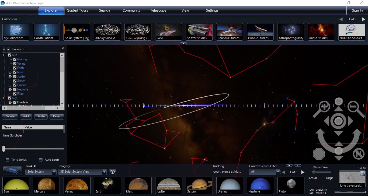Open the Search tab

104,10
